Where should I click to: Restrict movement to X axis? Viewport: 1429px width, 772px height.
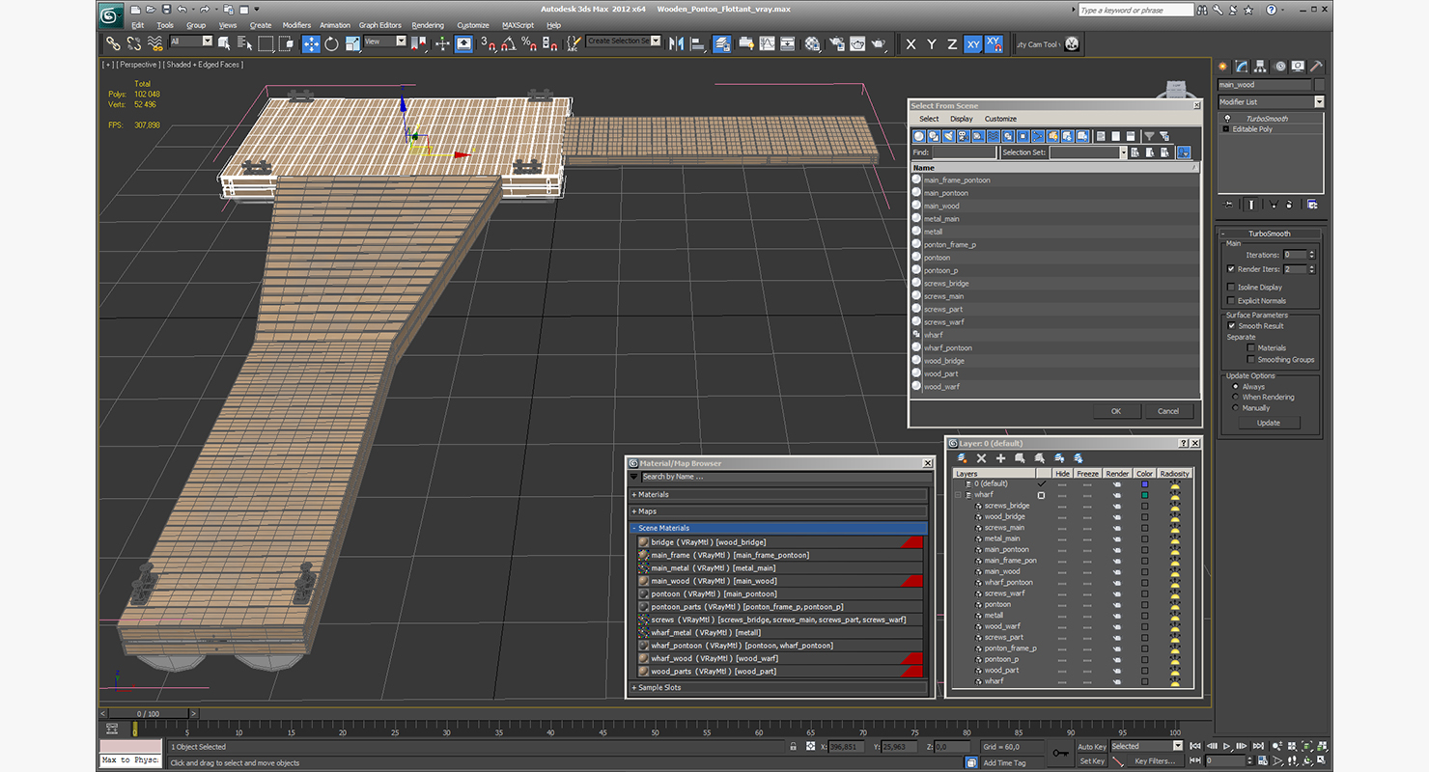tap(911, 43)
